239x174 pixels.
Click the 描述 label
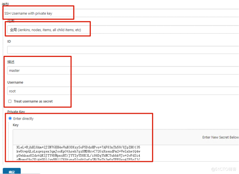tap(11, 62)
